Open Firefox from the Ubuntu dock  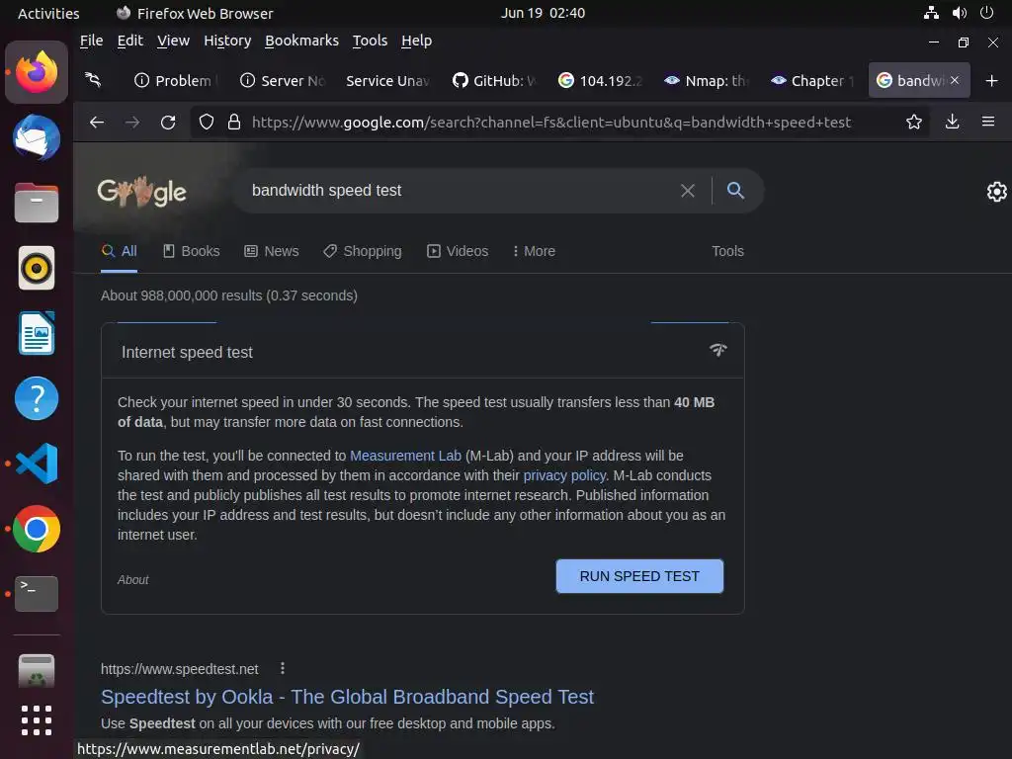37,72
